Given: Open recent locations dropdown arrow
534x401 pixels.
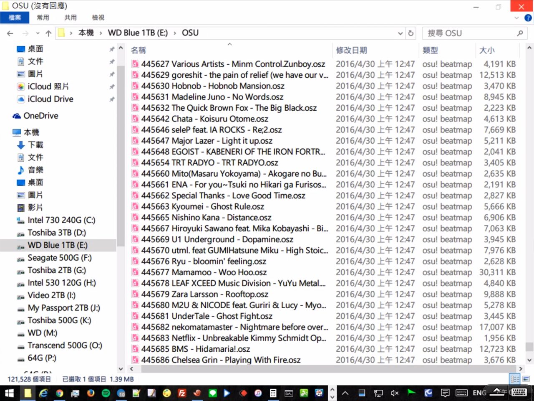Looking at the screenshot, I should [38, 33].
